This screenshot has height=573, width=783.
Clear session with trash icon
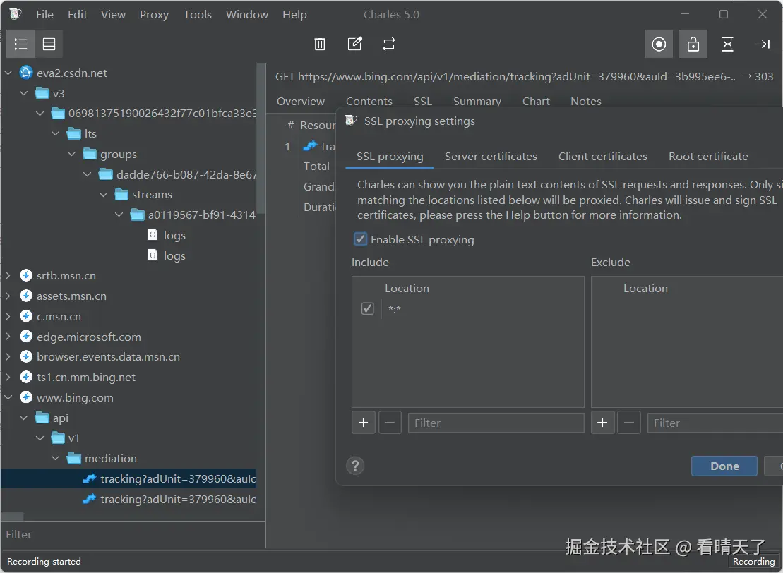(320, 44)
